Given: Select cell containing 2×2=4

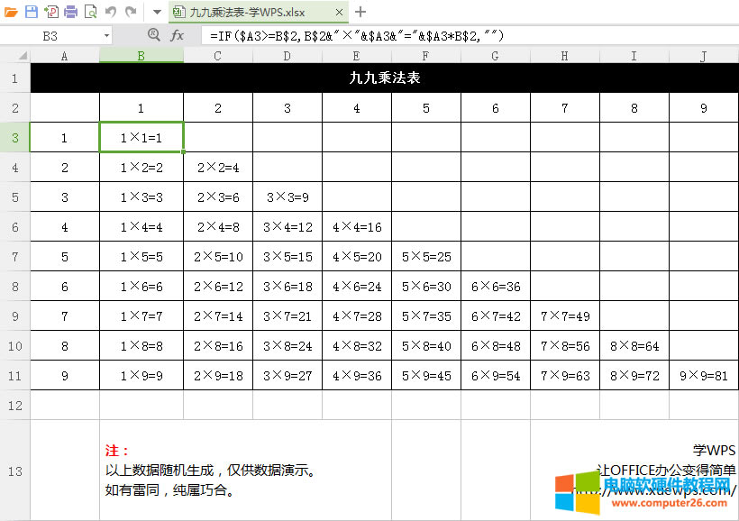Looking at the screenshot, I should click(x=218, y=167).
